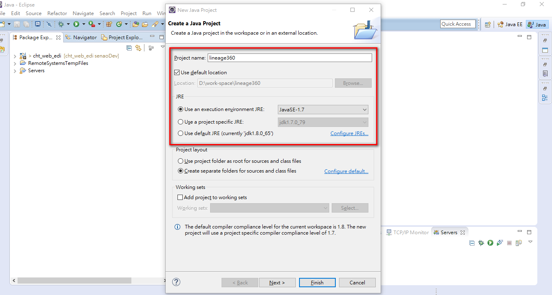The width and height of the screenshot is (552, 295).
Task: Open Servers view menu triangle
Action: 530,242
